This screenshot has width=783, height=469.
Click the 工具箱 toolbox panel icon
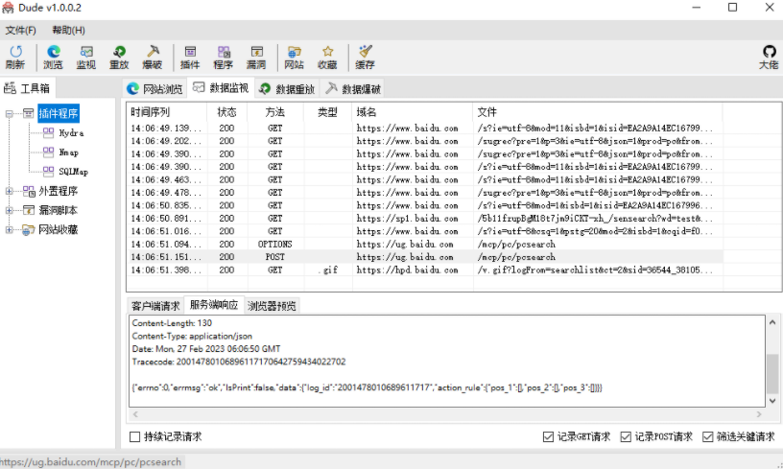(10, 88)
